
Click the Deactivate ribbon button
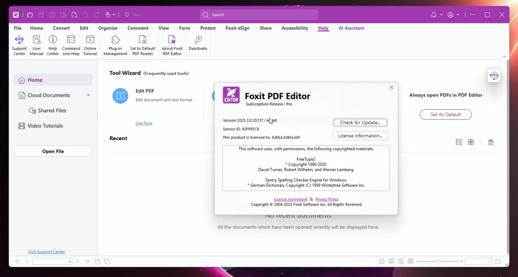pos(198,43)
